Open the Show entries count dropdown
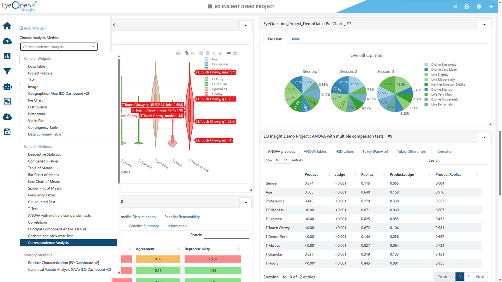Image resolution: width=502 pixels, height=282 pixels. coord(281,160)
